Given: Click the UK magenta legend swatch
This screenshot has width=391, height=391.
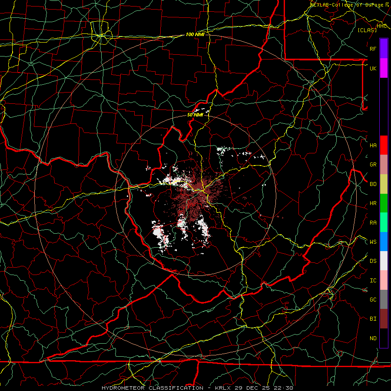Looking at the screenshot, I should 384,68.
